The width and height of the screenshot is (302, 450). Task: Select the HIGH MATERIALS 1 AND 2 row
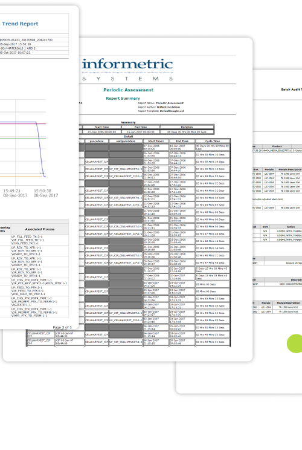34,48
